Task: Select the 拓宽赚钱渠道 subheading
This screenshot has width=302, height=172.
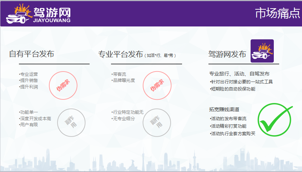Action: (x=224, y=109)
